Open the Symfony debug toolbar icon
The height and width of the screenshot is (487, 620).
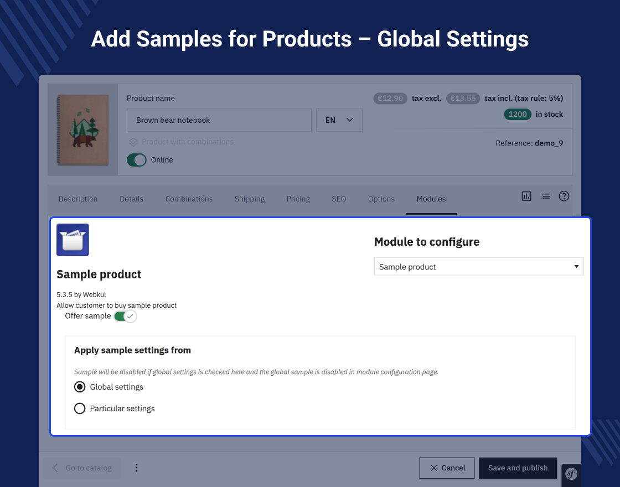(571, 474)
